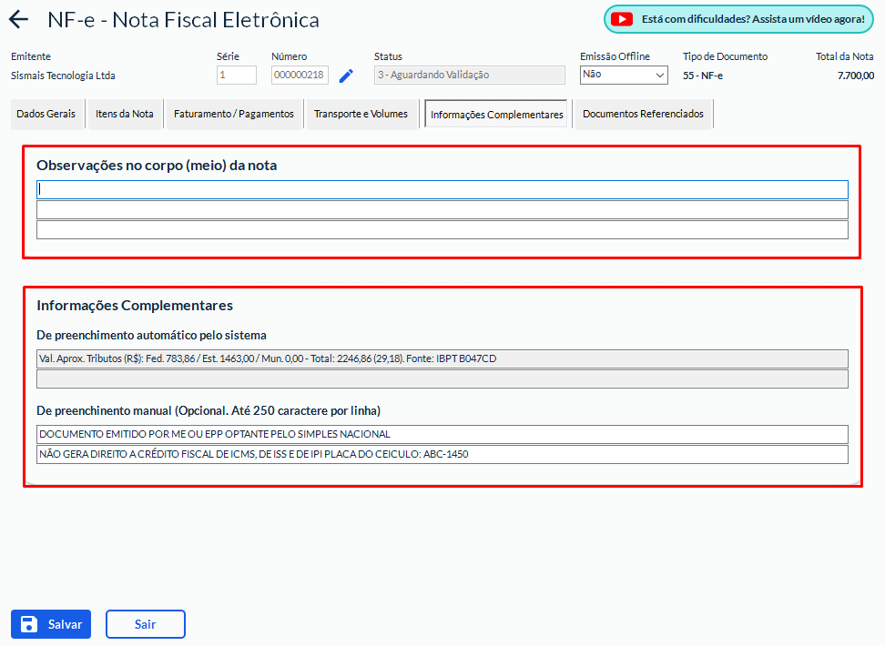Click the Sair button
This screenshot has height=646, width=885.
pyautogui.click(x=146, y=624)
